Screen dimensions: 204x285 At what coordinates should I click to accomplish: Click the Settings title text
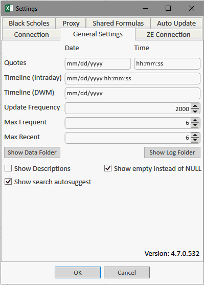[27, 9]
